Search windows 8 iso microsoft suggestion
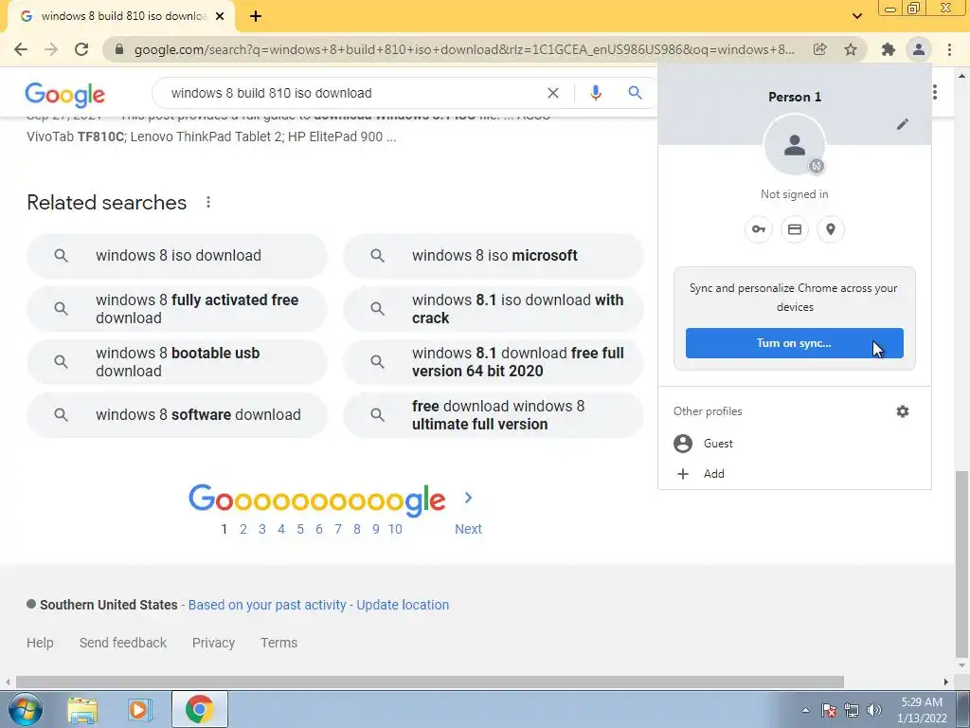Image resolution: width=970 pixels, height=728 pixels. (494, 256)
